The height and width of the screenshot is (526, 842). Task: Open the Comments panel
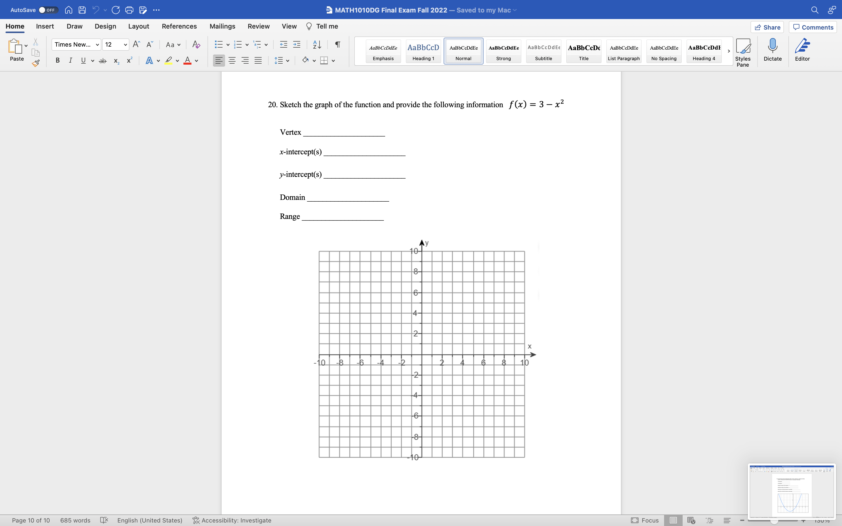[813, 27]
